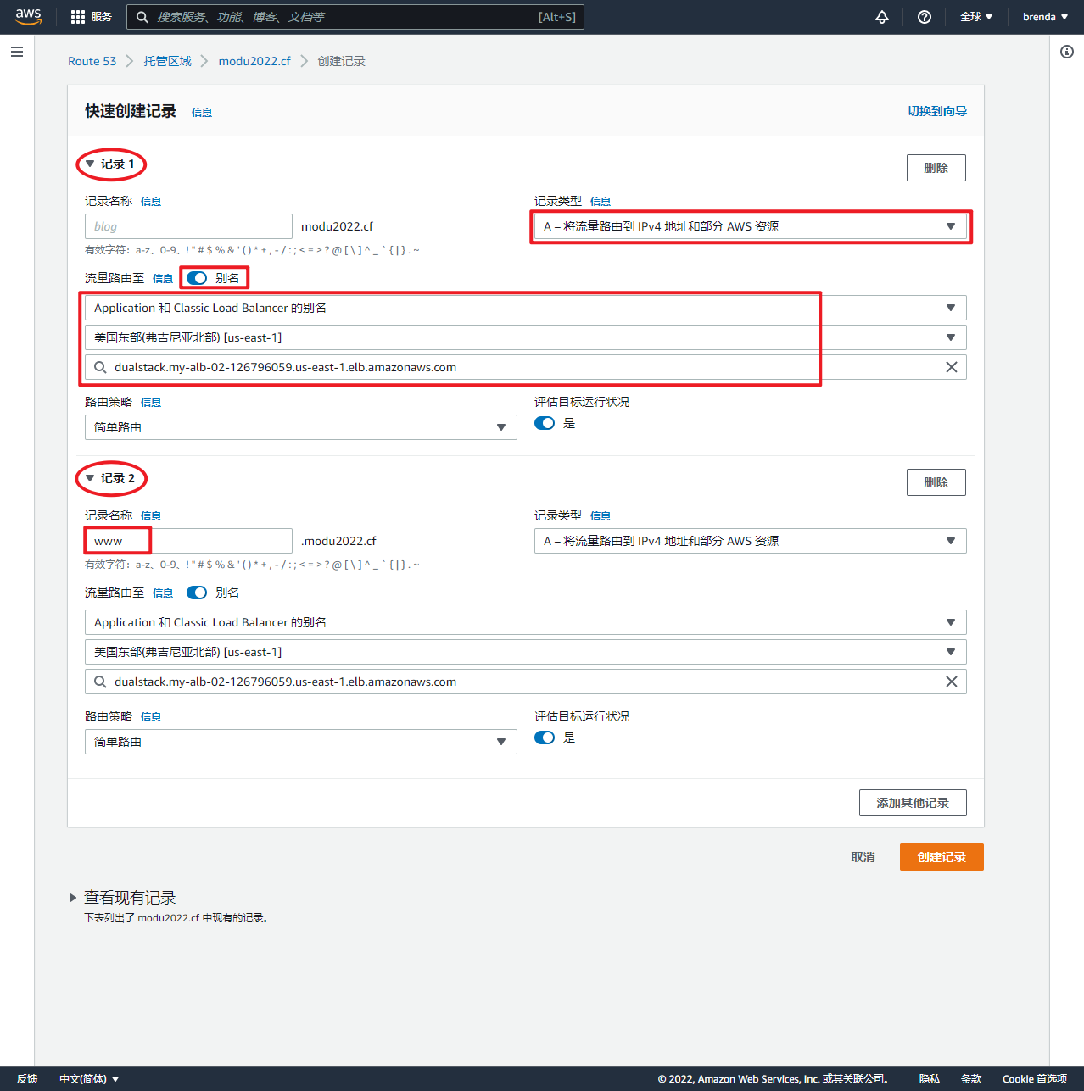The image size is (1084, 1091).
Task: Click load balancer DNS field in record 2
Action: tap(526, 682)
